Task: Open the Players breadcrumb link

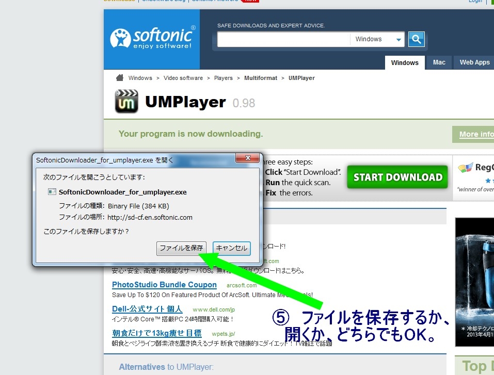Action: [224, 78]
